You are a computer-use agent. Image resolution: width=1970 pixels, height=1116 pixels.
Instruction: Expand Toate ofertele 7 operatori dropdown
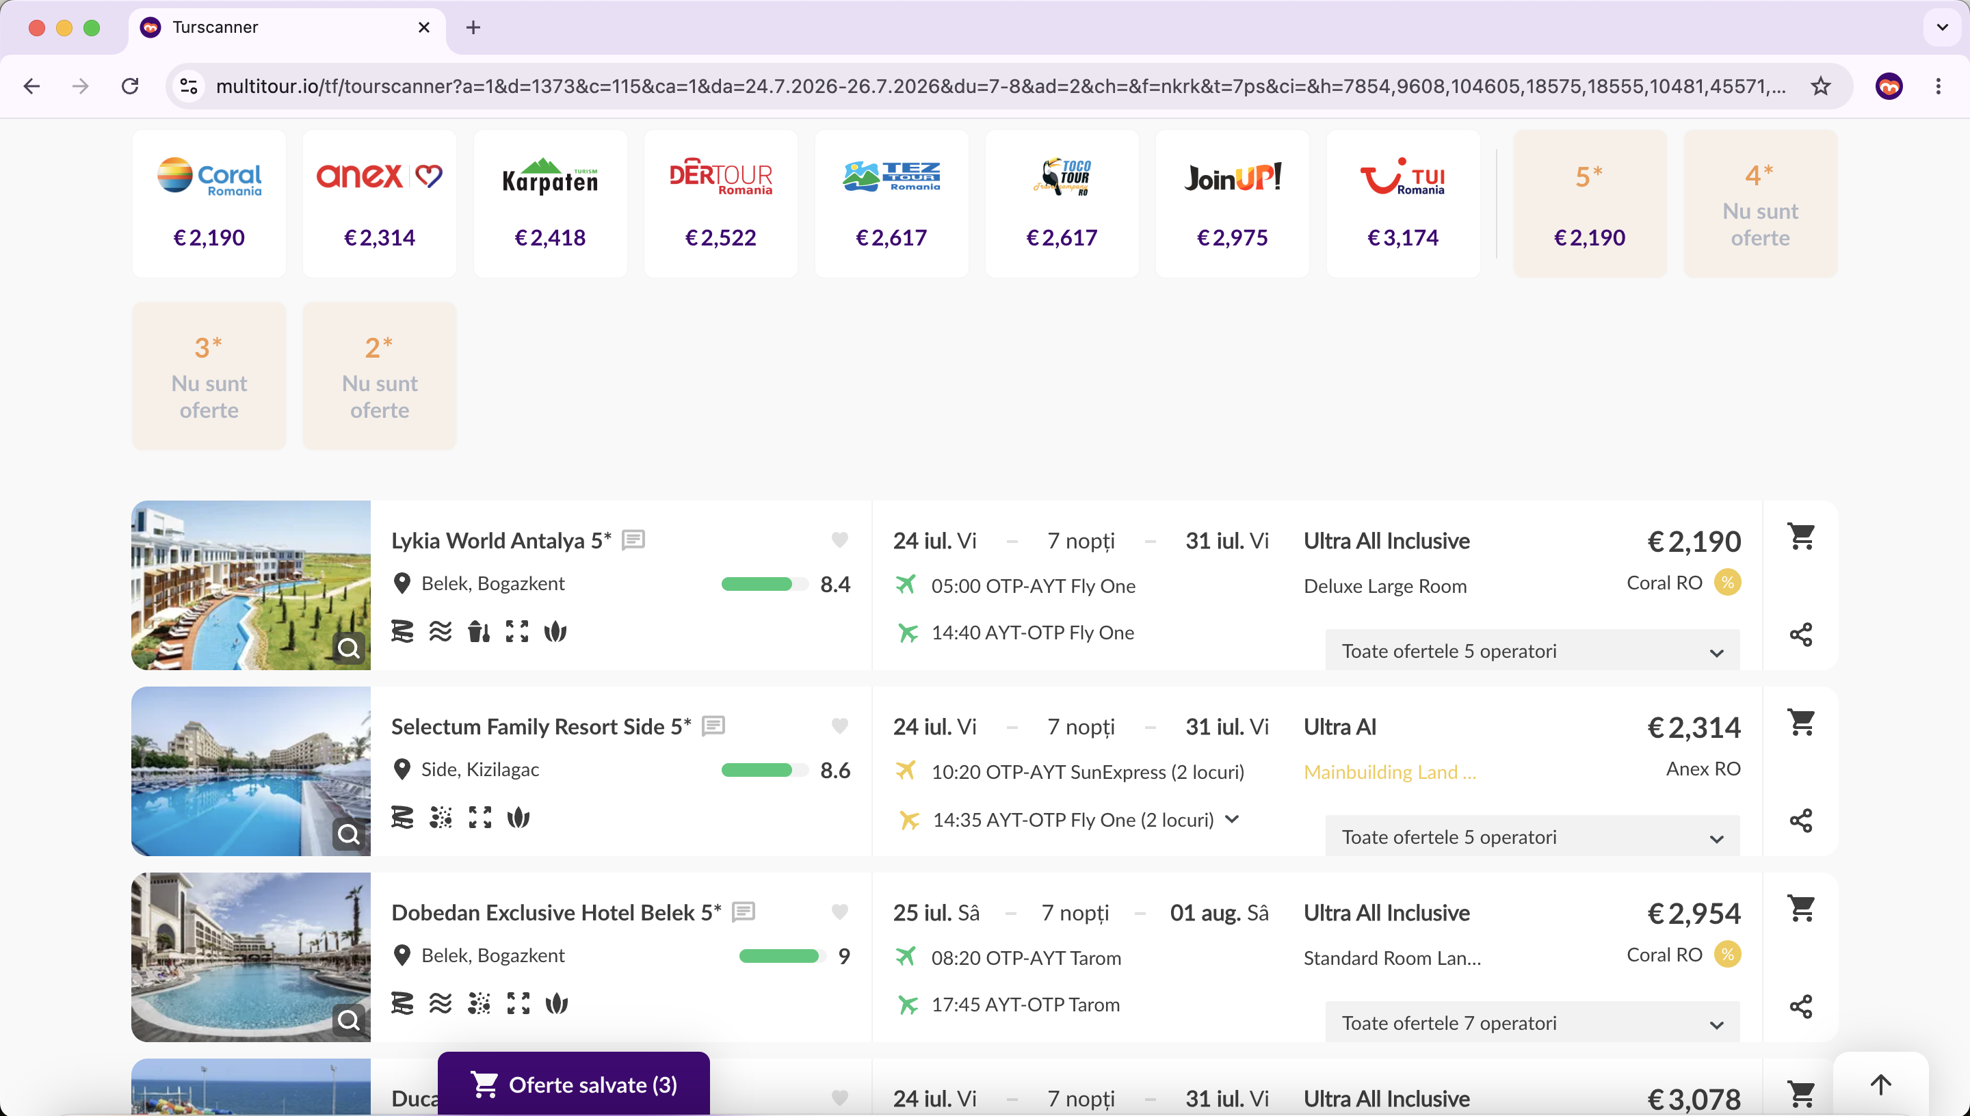[x=1532, y=1022]
